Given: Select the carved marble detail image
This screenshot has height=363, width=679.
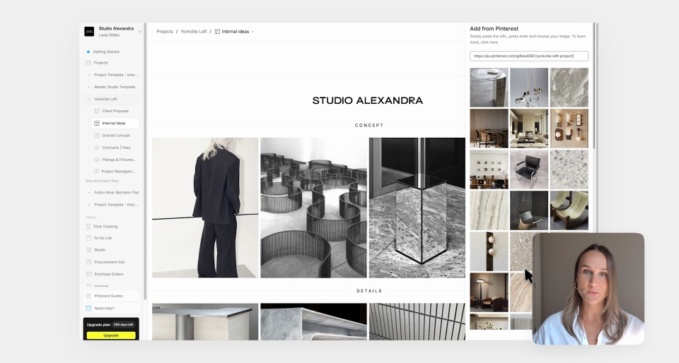Looking at the screenshot, I should (313, 321).
